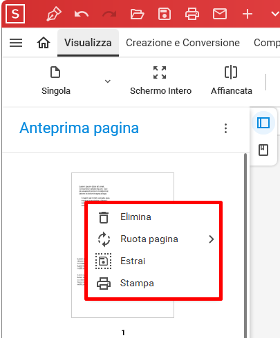
Task: Undo the last action
Action: click(82, 14)
